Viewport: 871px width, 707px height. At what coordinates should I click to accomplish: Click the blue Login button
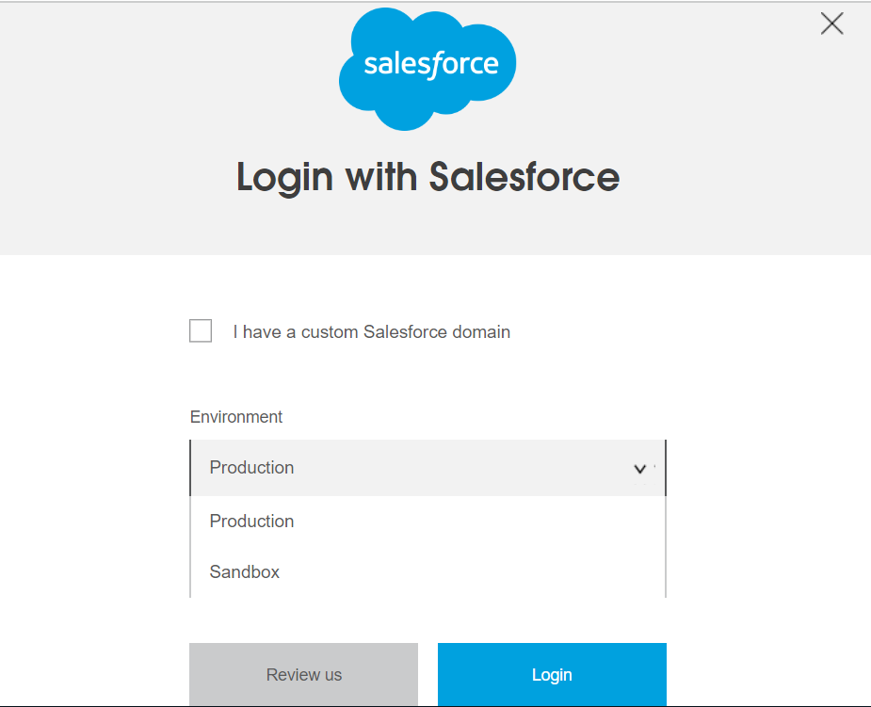click(552, 674)
